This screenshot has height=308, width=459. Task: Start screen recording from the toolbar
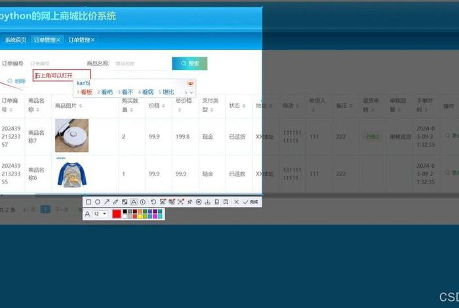point(199,202)
